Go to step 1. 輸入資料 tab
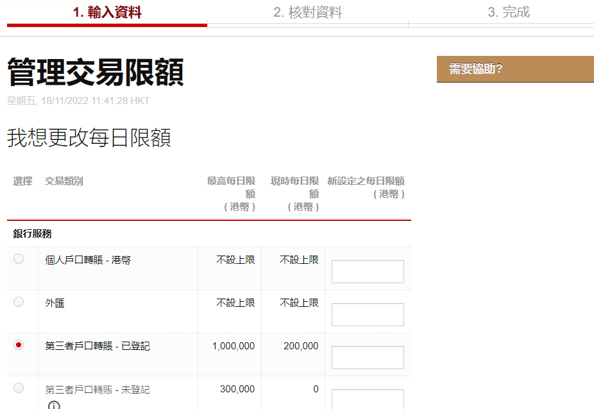 coord(107,13)
